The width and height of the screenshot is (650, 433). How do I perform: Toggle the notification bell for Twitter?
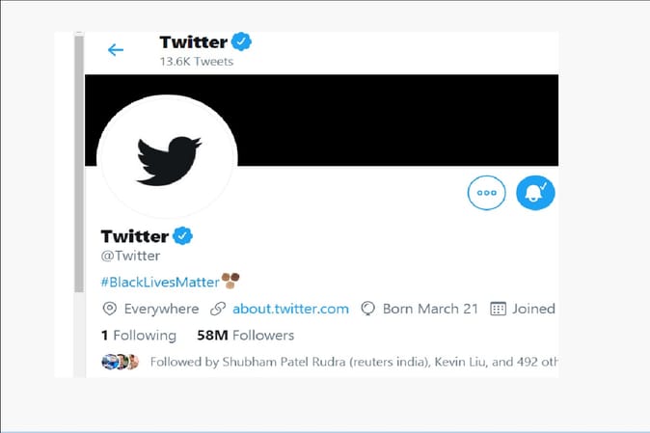coord(535,192)
